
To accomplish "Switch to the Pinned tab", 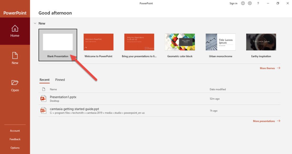I will pos(60,80).
